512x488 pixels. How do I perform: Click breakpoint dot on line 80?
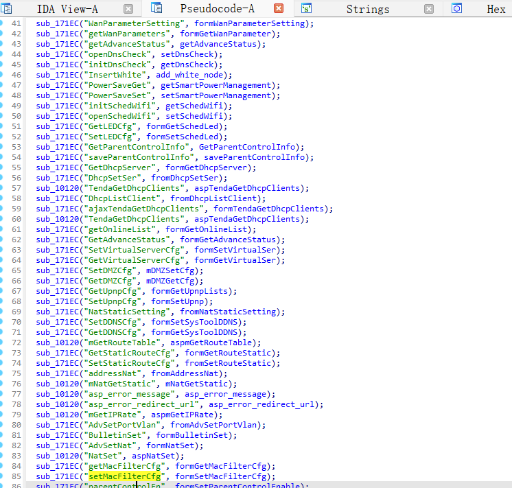[x=1, y=425]
